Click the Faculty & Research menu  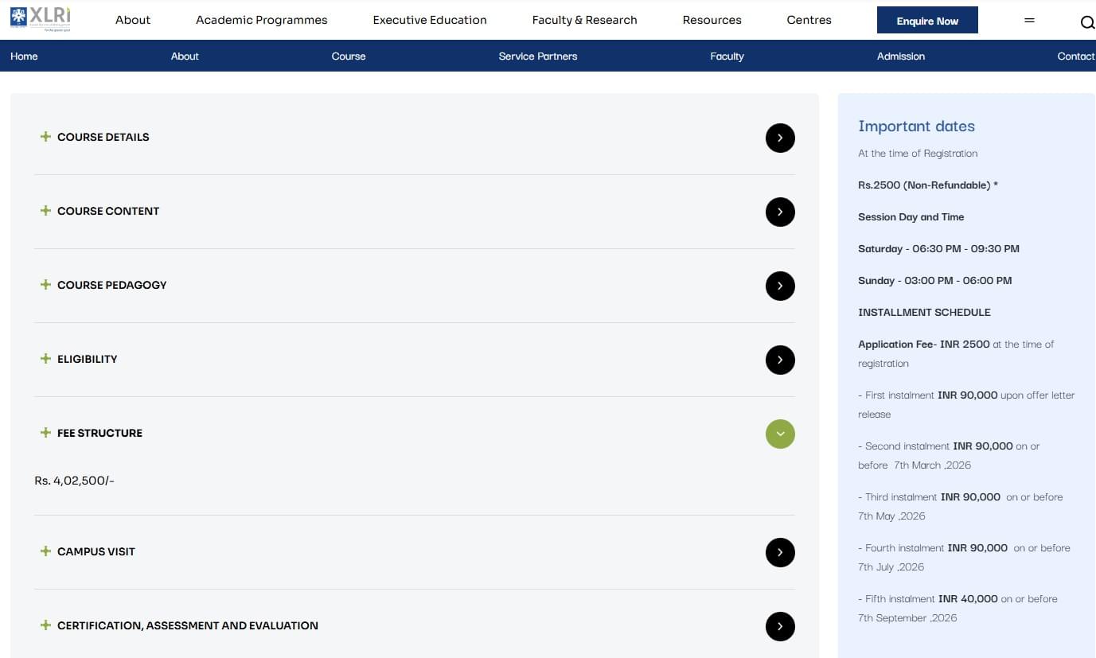click(x=584, y=20)
